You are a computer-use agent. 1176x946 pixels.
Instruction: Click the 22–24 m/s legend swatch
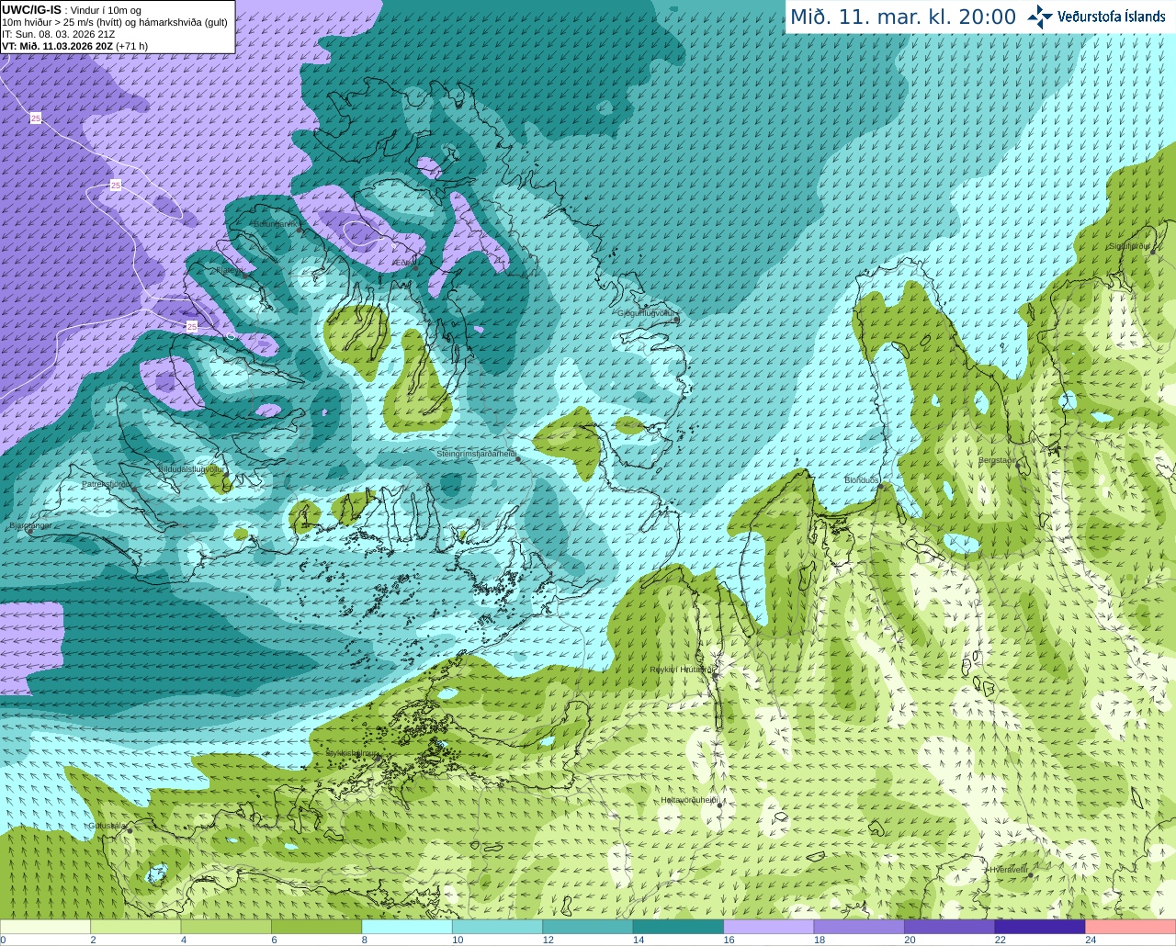1040,927
